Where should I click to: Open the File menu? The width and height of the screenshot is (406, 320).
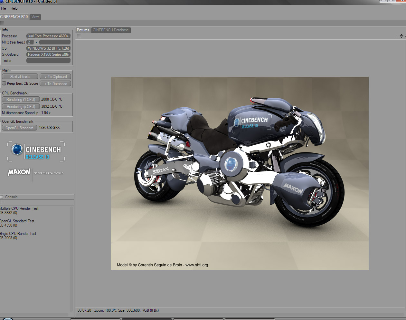pyautogui.click(x=4, y=8)
